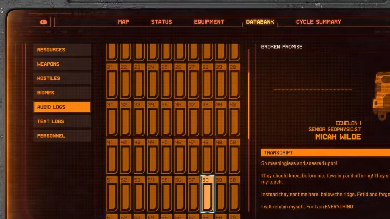Open audio log number 26
Image resolution: width=390 pixels, height=219 pixels.
point(180,81)
